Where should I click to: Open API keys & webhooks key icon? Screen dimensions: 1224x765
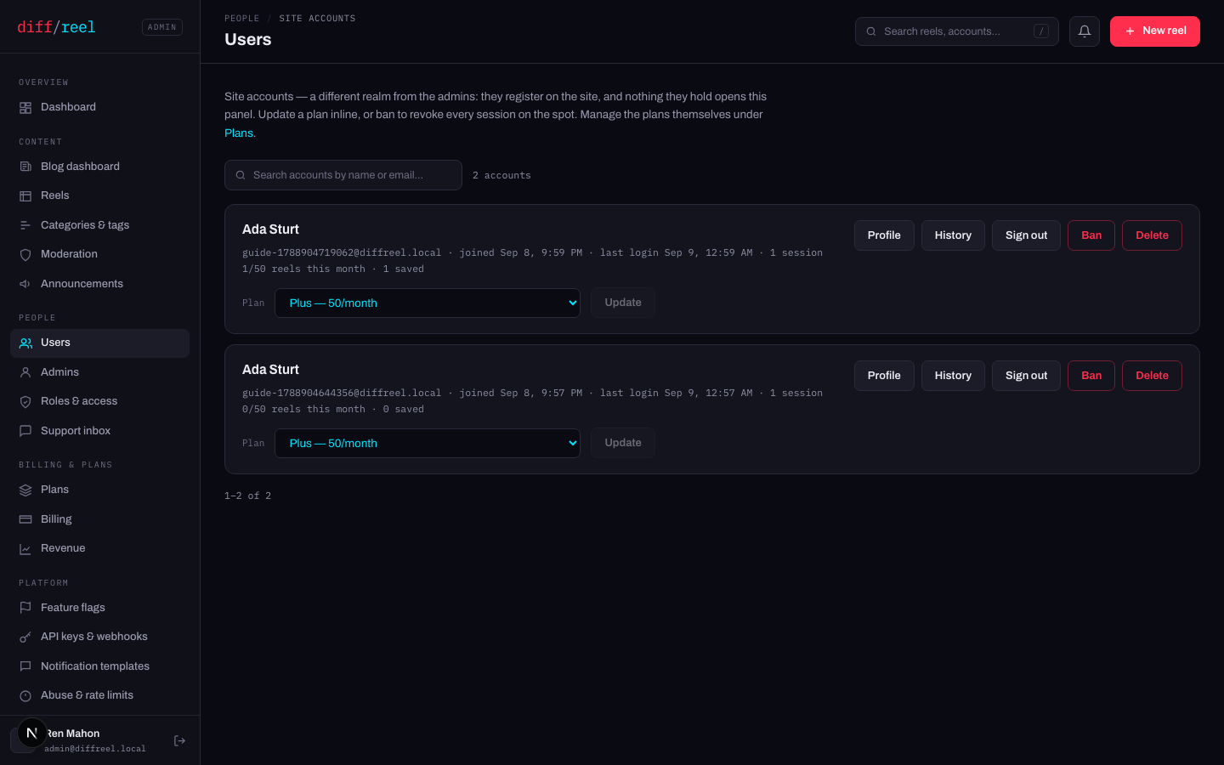25,637
